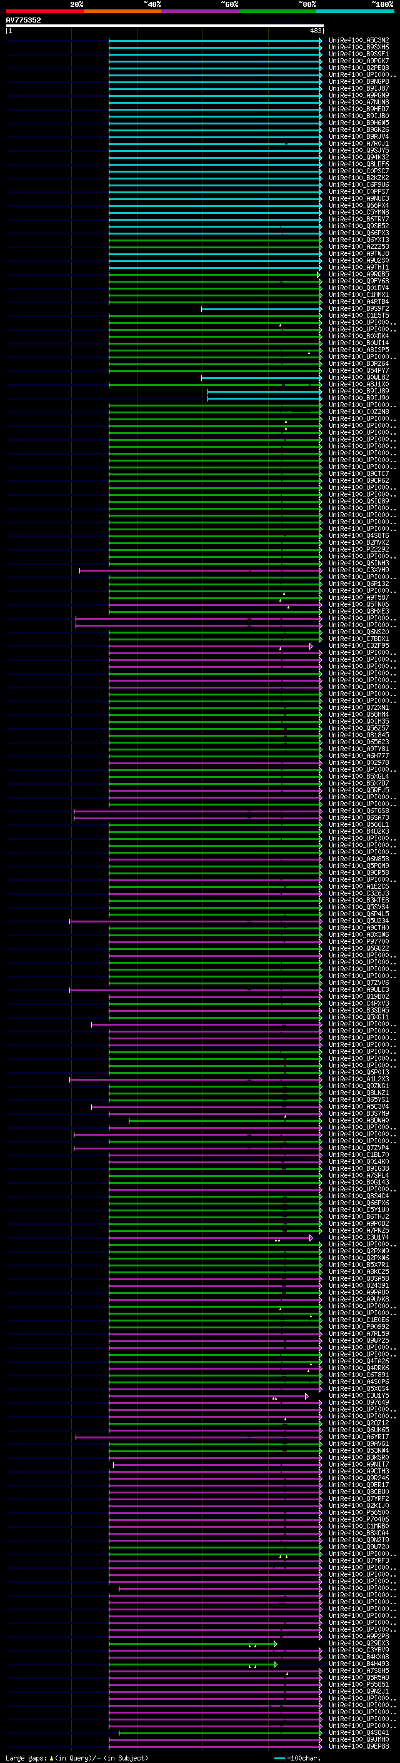This screenshot has height=1763, width=400.
Task: Open hit UniRef100_A9T587
Action: (x=359, y=597)
